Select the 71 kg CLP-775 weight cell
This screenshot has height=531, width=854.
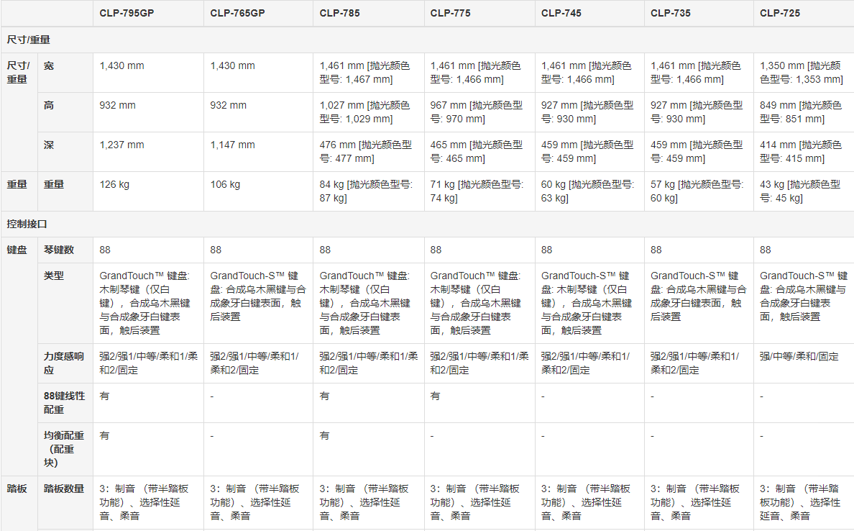(479, 191)
